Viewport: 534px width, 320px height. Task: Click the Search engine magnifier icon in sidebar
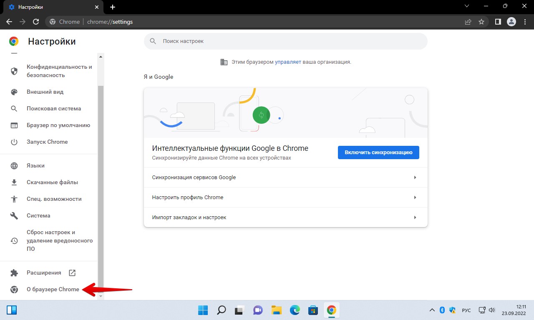14,109
